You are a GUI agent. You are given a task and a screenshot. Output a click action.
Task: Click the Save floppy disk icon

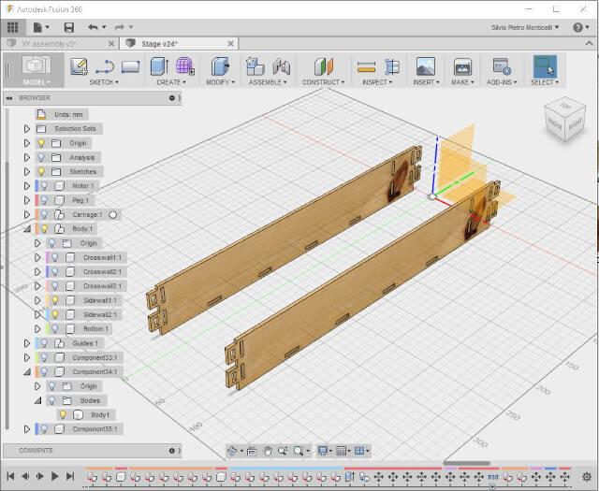click(x=68, y=27)
